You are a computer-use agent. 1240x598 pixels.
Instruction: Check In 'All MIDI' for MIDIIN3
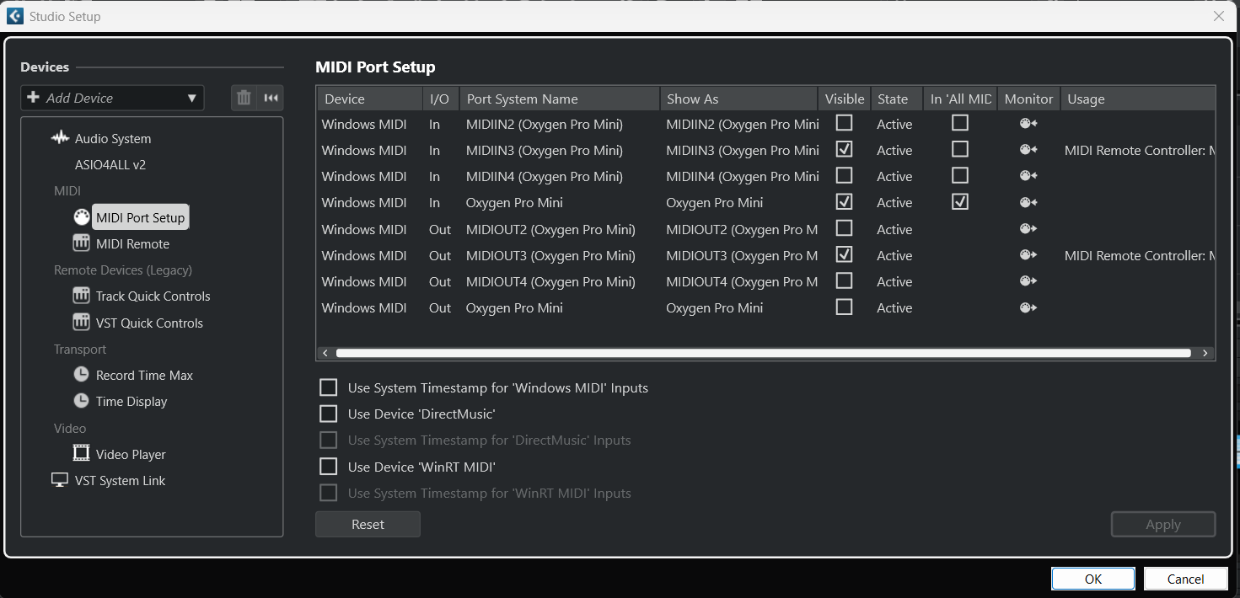point(960,149)
